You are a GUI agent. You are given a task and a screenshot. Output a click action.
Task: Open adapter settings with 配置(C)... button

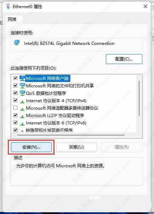pyautogui.click(x=124, y=59)
